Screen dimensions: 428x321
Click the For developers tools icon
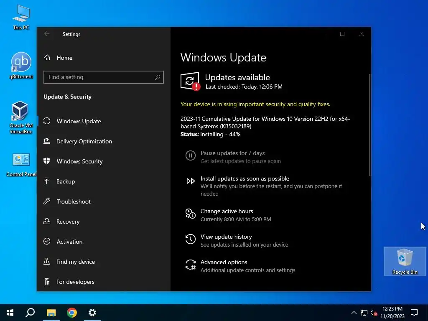click(x=47, y=281)
